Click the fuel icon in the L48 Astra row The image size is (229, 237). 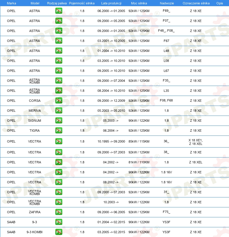click(x=59, y=51)
